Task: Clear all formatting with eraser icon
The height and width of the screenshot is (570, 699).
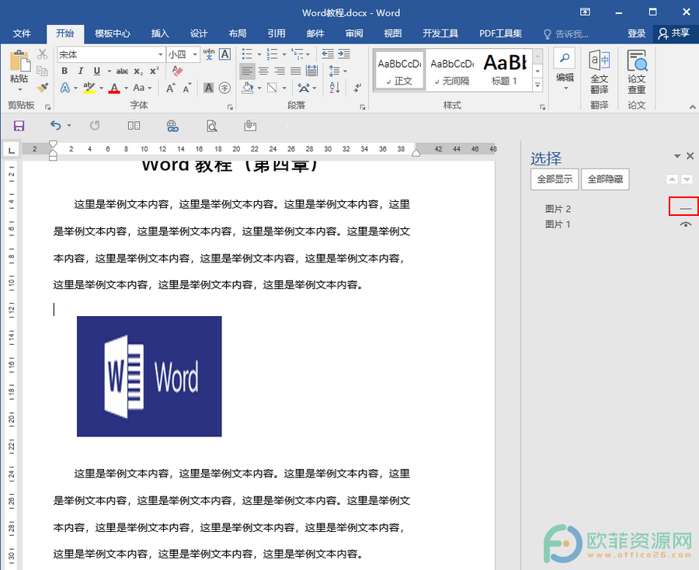Action: [x=177, y=71]
